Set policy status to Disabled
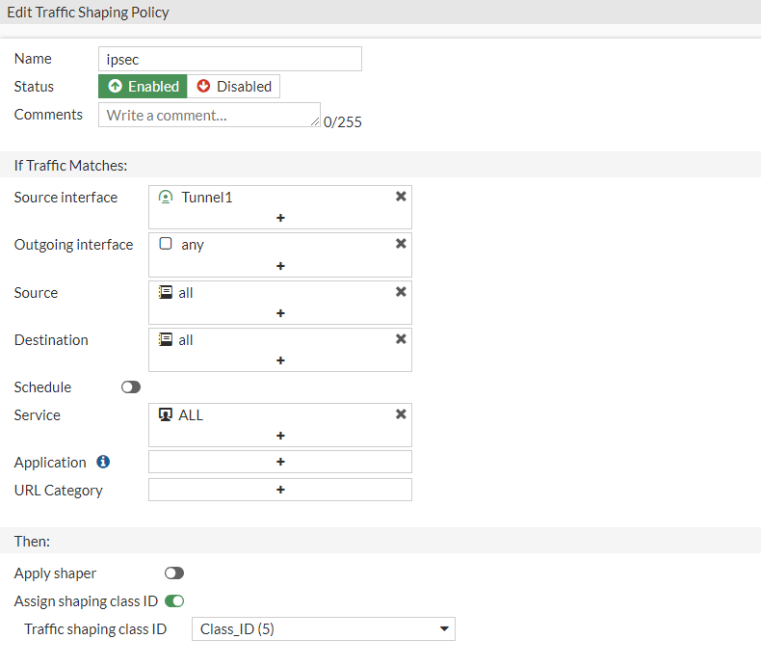The image size is (761, 666). pos(234,87)
